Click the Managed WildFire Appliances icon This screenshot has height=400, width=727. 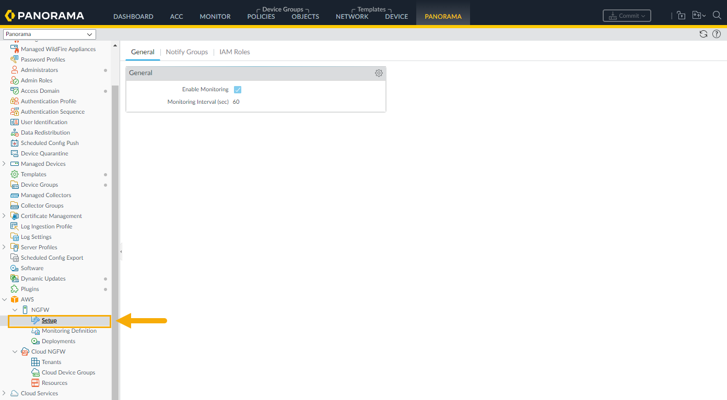pyautogui.click(x=15, y=49)
